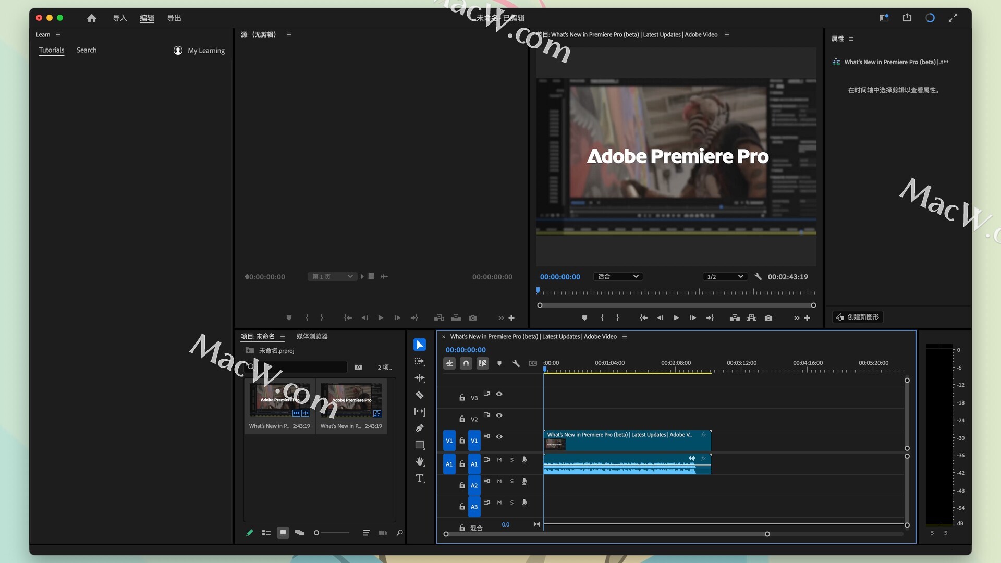Viewport: 1001px width, 563px height.
Task: Open the 媒体浏览器 tab
Action: [x=312, y=337]
